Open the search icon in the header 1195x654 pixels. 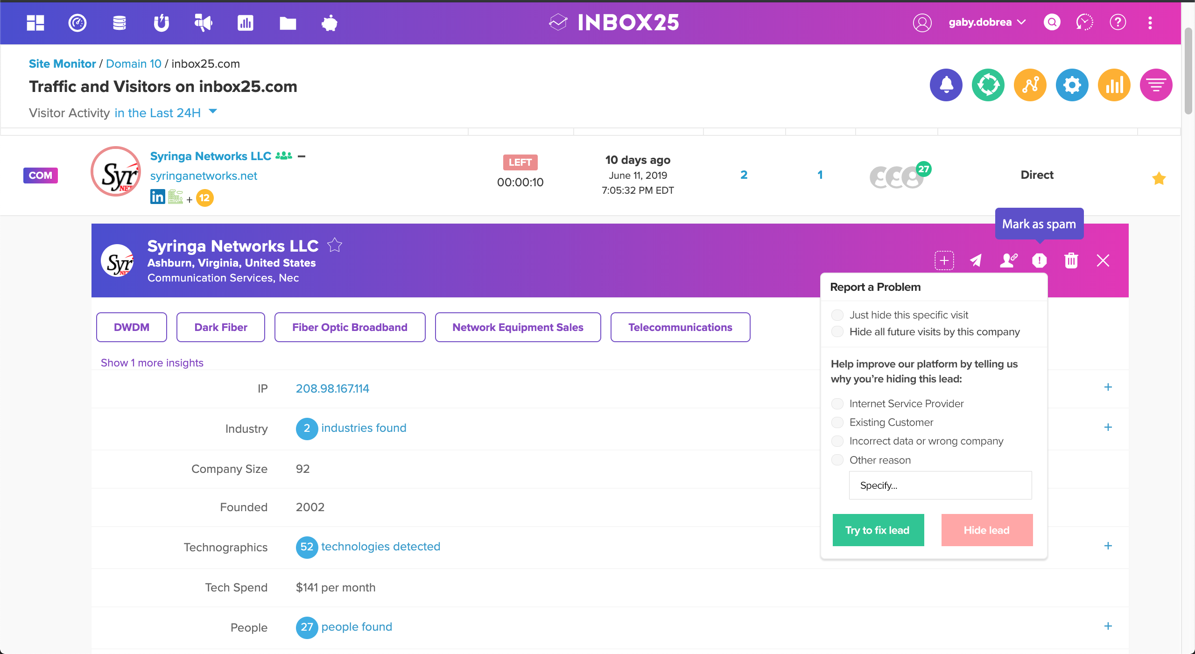[1052, 22]
